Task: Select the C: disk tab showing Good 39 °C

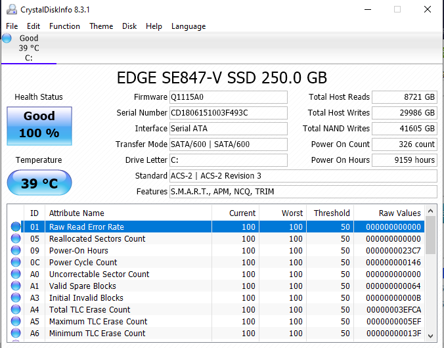Action: [29, 48]
